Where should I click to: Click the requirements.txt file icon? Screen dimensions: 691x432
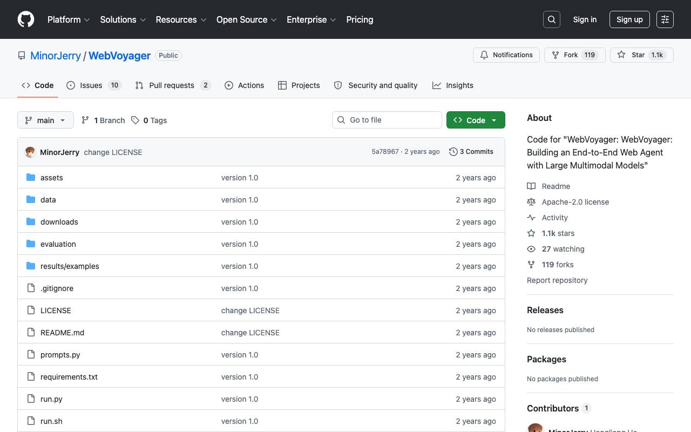point(31,377)
